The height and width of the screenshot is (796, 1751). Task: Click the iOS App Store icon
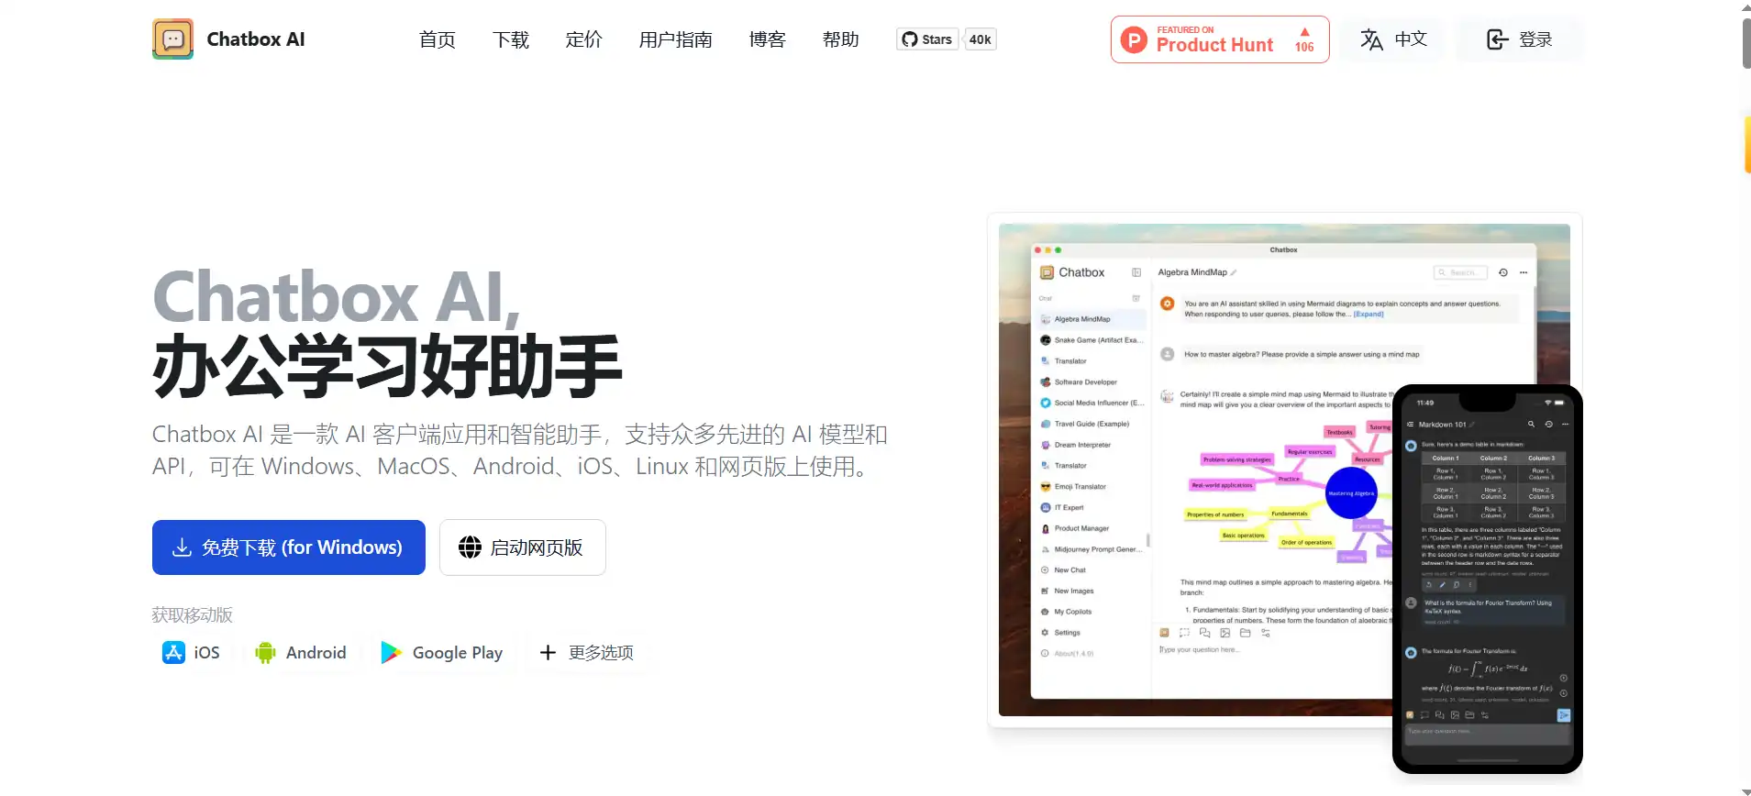pyautogui.click(x=173, y=652)
